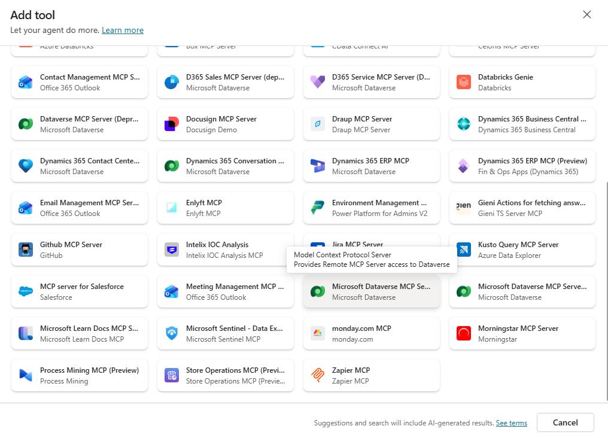Select the Kusto Query MCP Server icon
The width and height of the screenshot is (608, 438).
(463, 250)
